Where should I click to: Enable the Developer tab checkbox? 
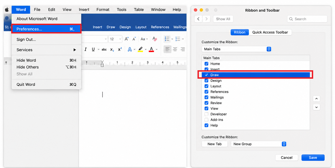[207, 114]
